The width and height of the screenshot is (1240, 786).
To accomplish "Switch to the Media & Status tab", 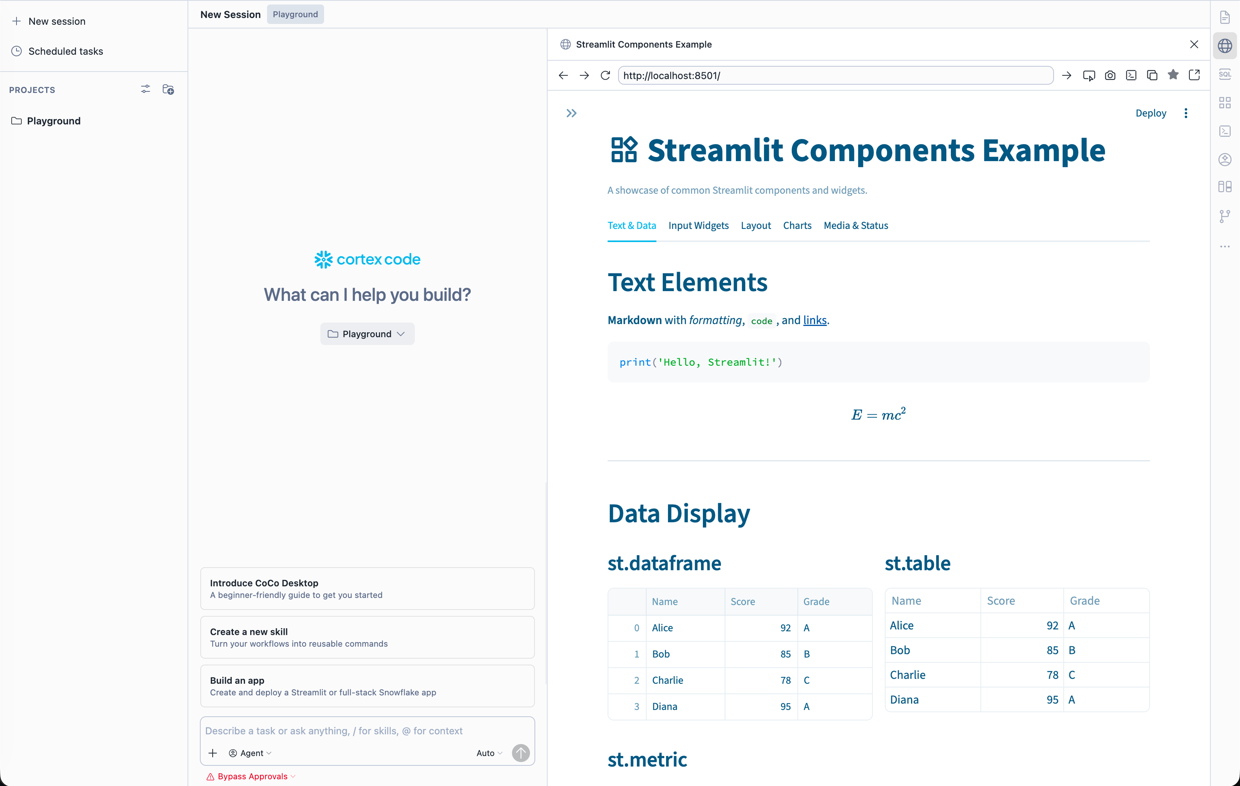I will coord(856,225).
